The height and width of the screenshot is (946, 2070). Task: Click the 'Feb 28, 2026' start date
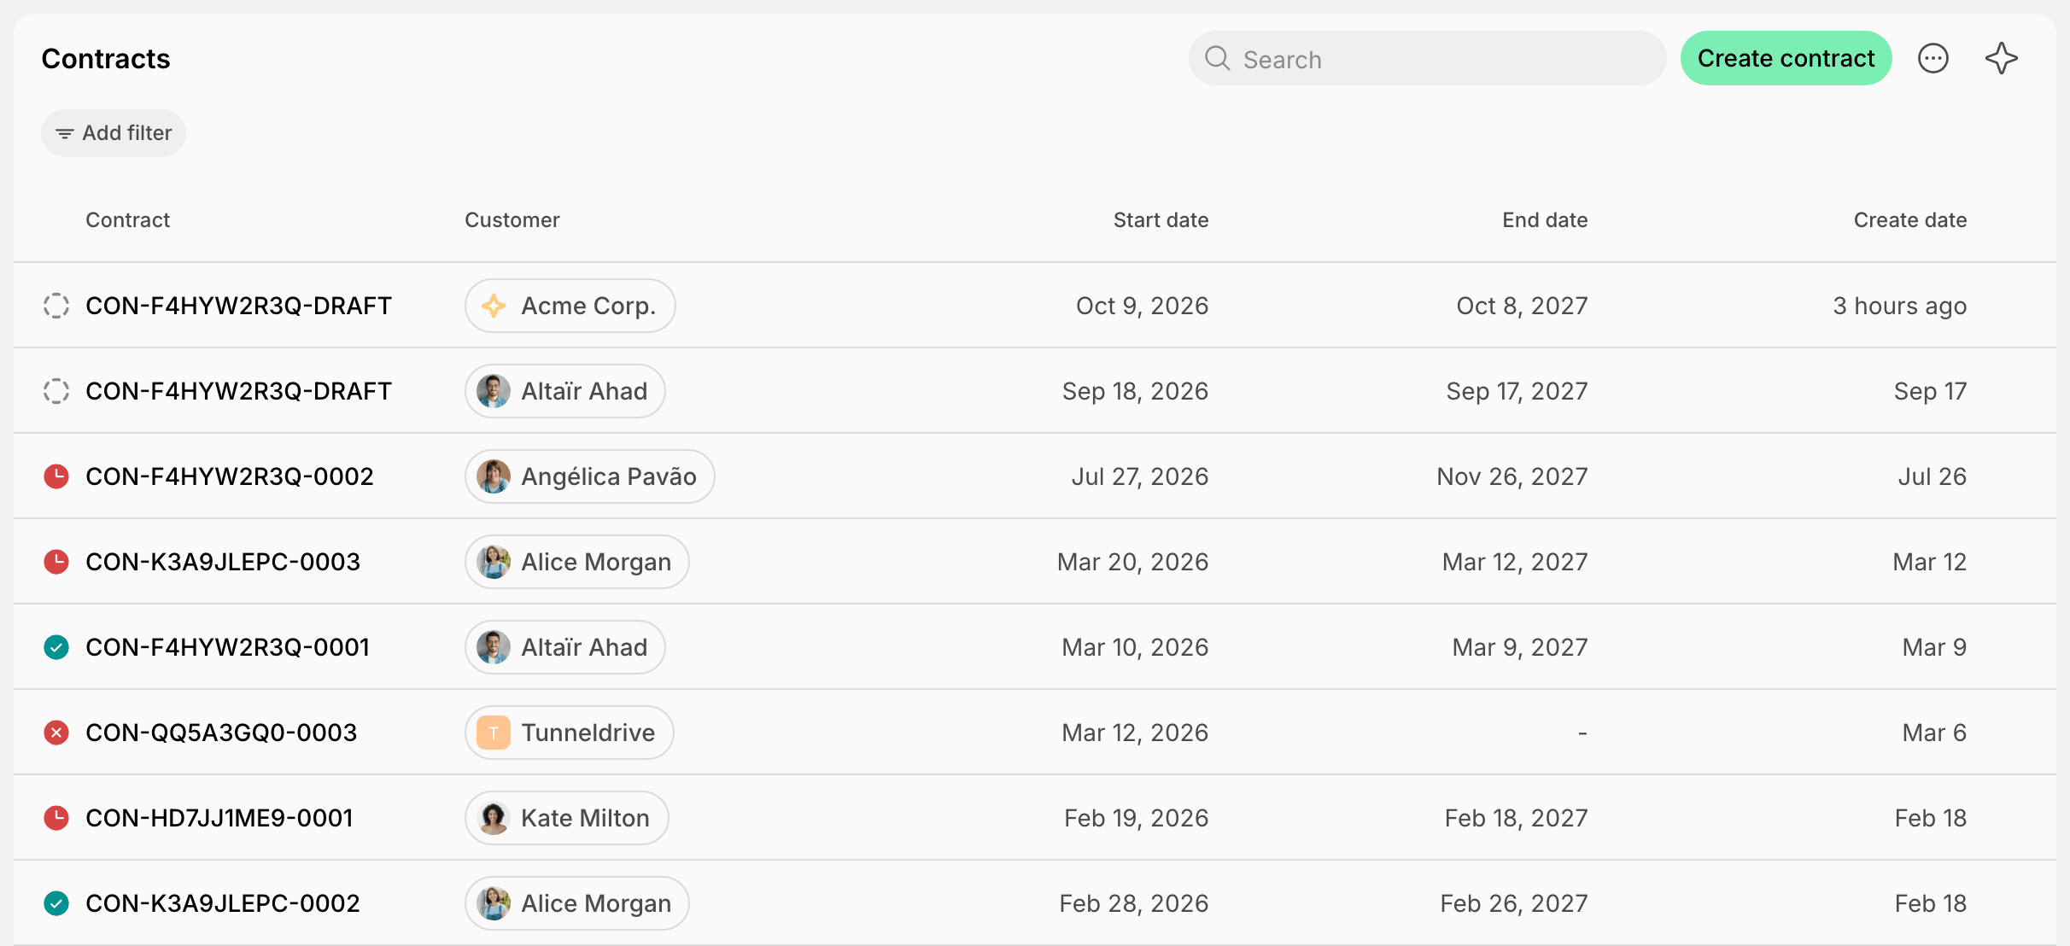(x=1134, y=903)
